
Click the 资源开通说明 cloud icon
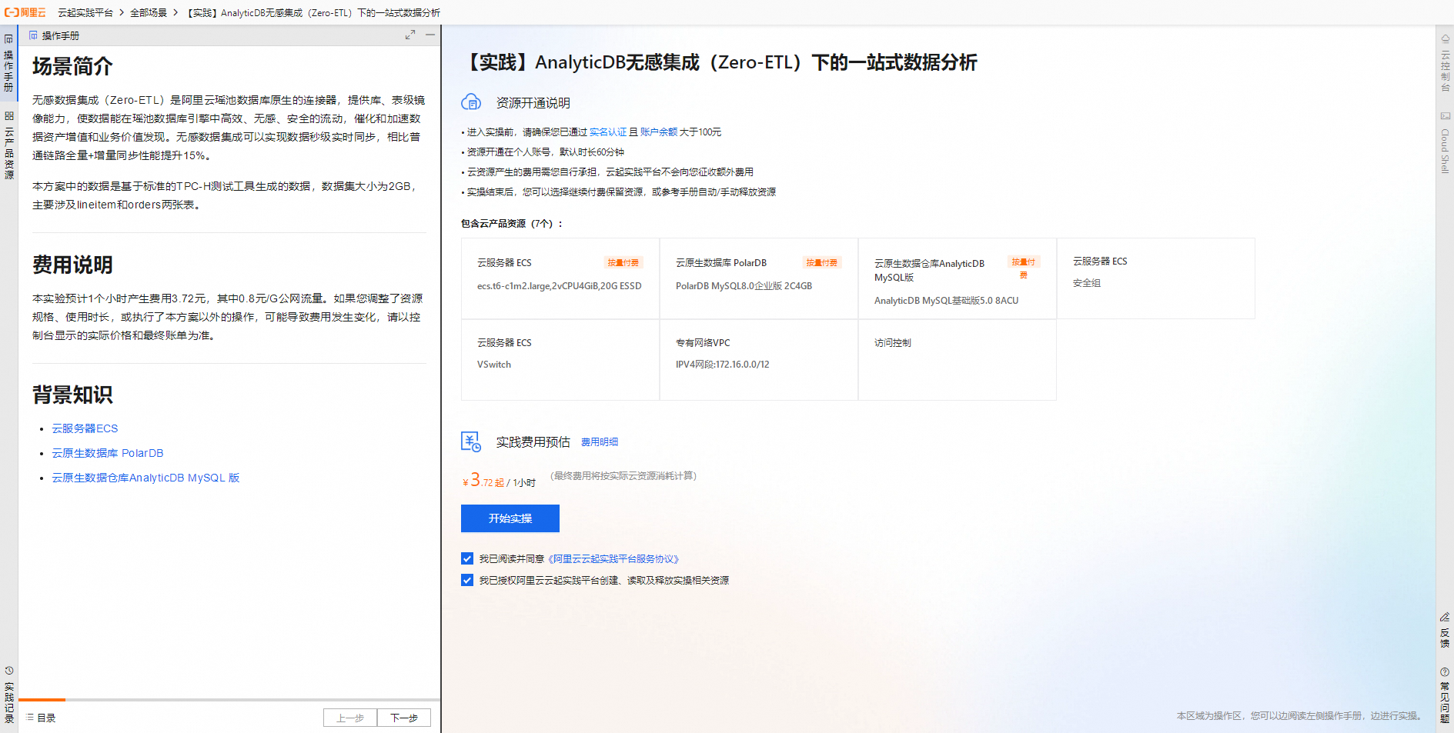pyautogui.click(x=471, y=102)
